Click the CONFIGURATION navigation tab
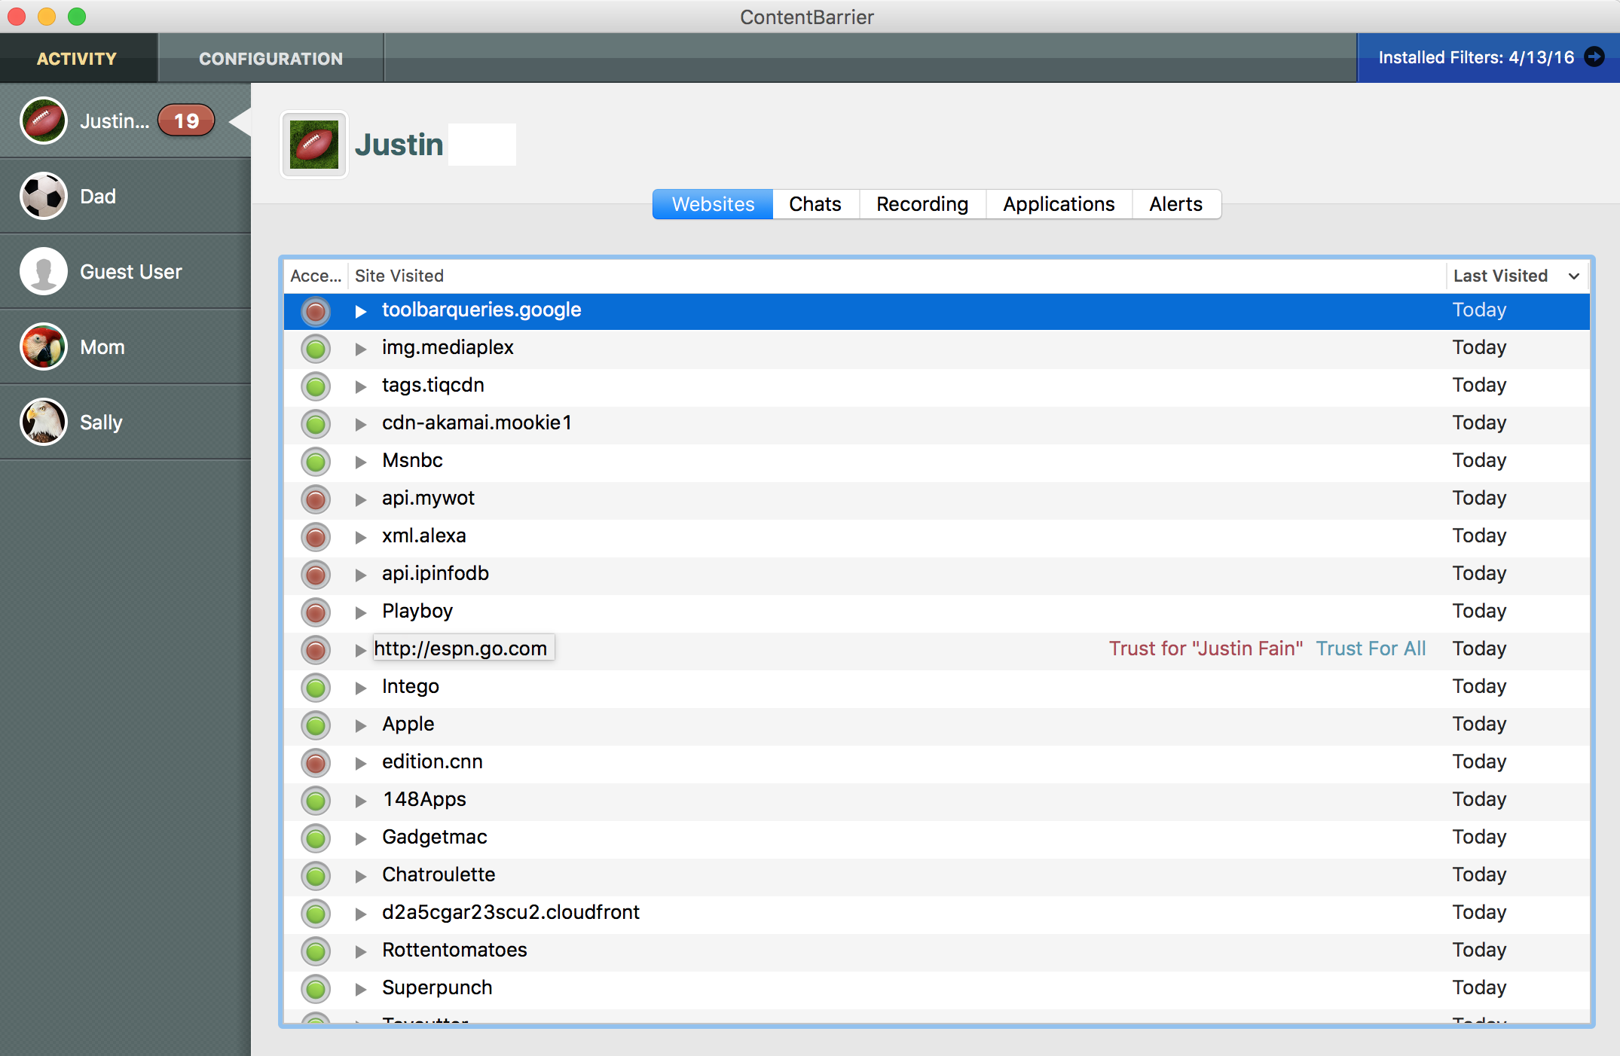The image size is (1620, 1056). [269, 56]
